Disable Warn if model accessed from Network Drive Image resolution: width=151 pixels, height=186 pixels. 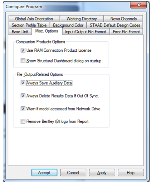pyautogui.click(x=23, y=109)
